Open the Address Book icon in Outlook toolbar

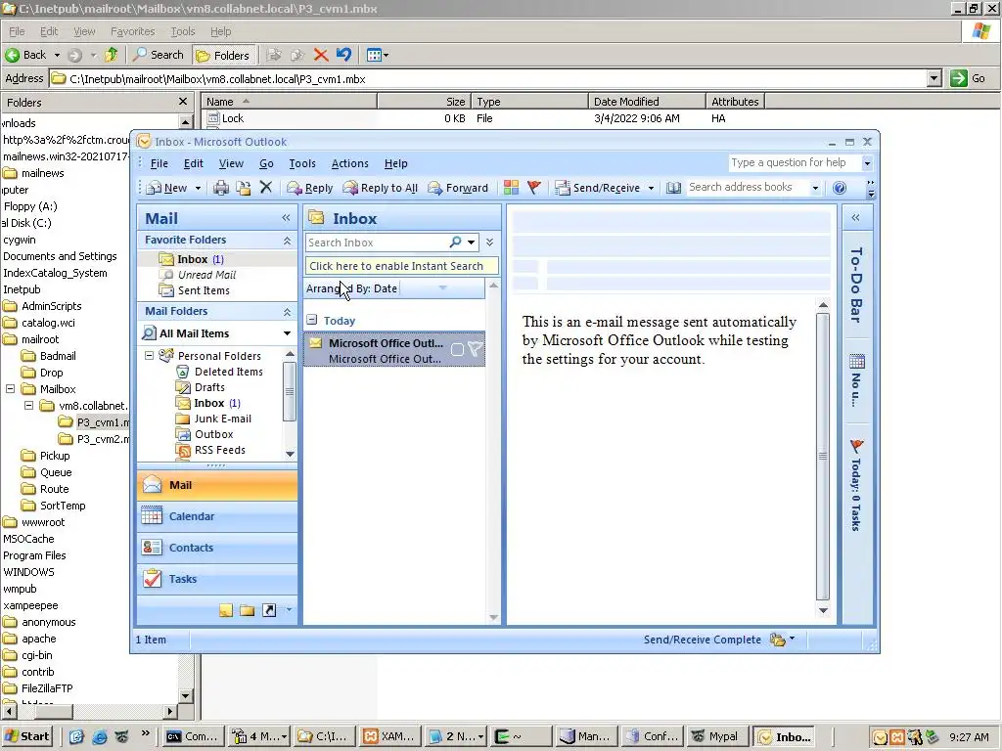point(673,188)
